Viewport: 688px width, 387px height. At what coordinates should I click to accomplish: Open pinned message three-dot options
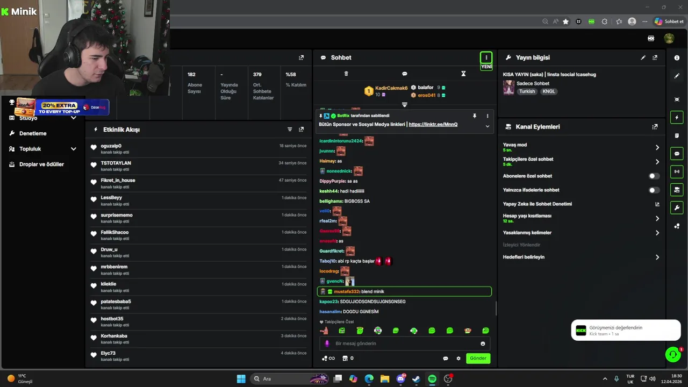coord(488,116)
